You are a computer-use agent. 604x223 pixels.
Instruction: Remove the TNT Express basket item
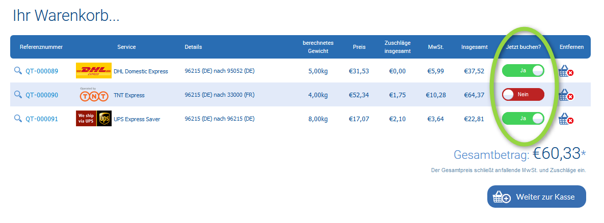click(x=565, y=95)
